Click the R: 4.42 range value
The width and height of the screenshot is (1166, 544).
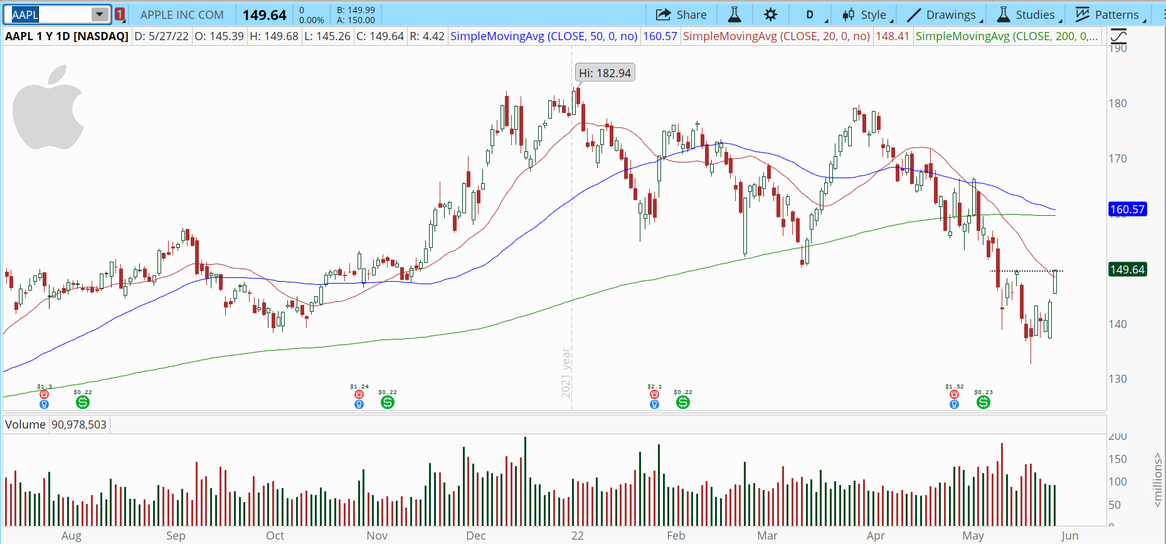point(427,36)
